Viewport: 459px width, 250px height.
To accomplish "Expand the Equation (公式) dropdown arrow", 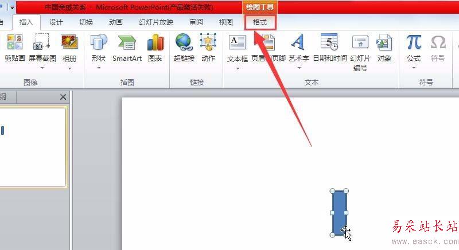I will pos(414,68).
